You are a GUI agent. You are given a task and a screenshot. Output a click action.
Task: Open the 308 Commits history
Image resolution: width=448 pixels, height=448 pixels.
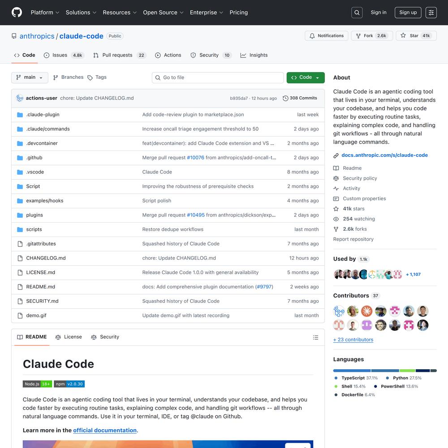click(300, 98)
